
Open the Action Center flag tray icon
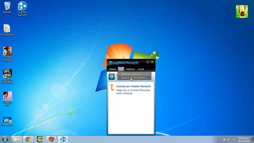[x=224, y=139]
